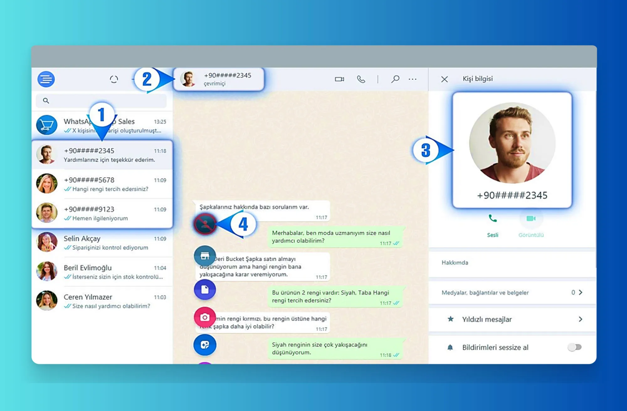Open Yıldızlı mesajlar row
Screen dimensions: 627x411
pos(512,319)
